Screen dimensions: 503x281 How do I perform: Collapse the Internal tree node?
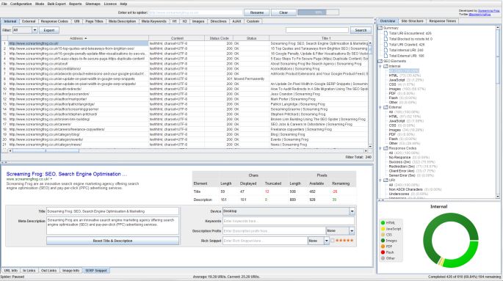click(380, 66)
